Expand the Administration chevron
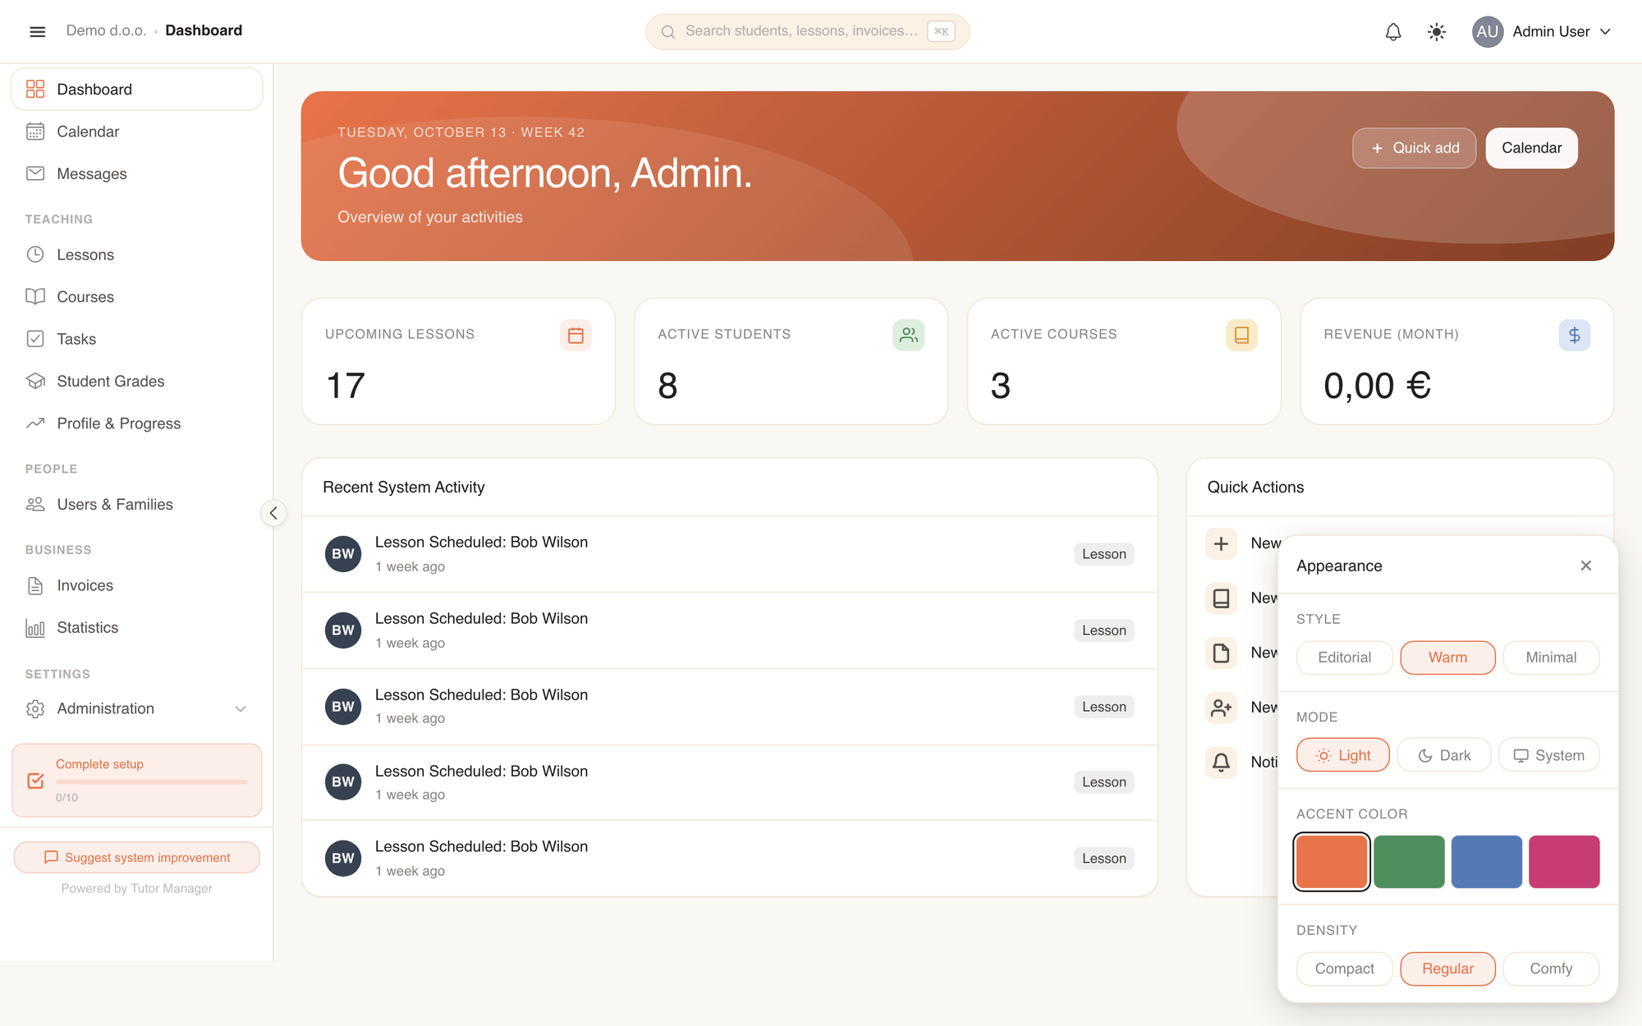Image resolution: width=1642 pixels, height=1026 pixels. click(x=241, y=708)
